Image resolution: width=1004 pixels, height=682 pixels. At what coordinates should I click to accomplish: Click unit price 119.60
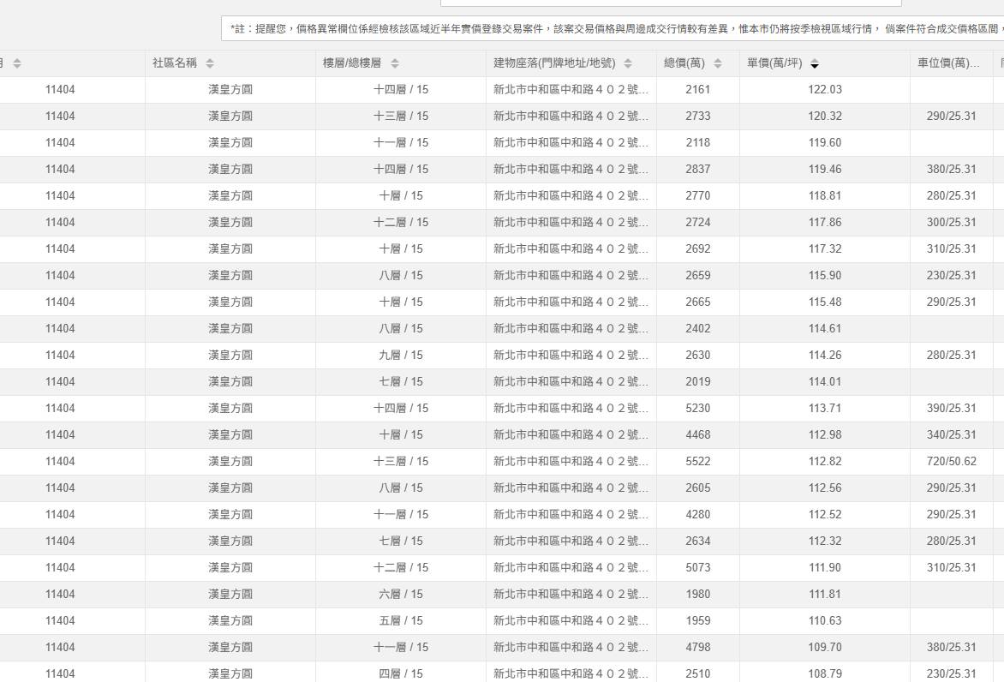[825, 143]
